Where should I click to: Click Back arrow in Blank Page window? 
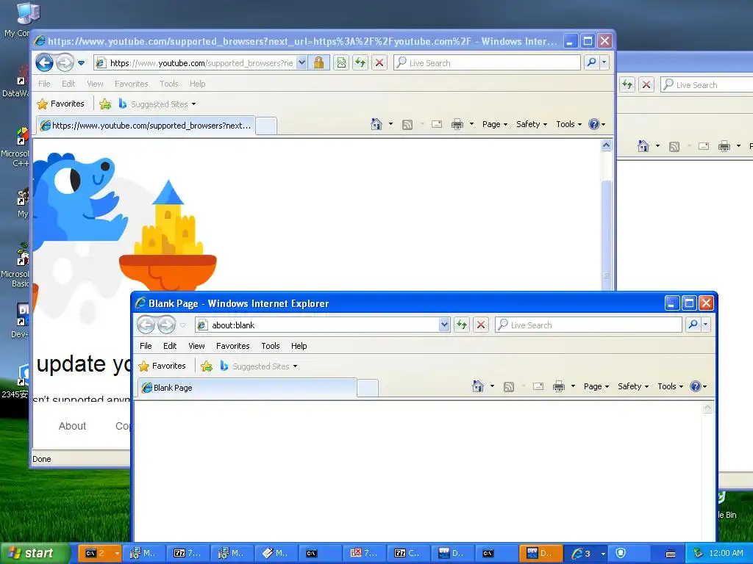click(146, 325)
